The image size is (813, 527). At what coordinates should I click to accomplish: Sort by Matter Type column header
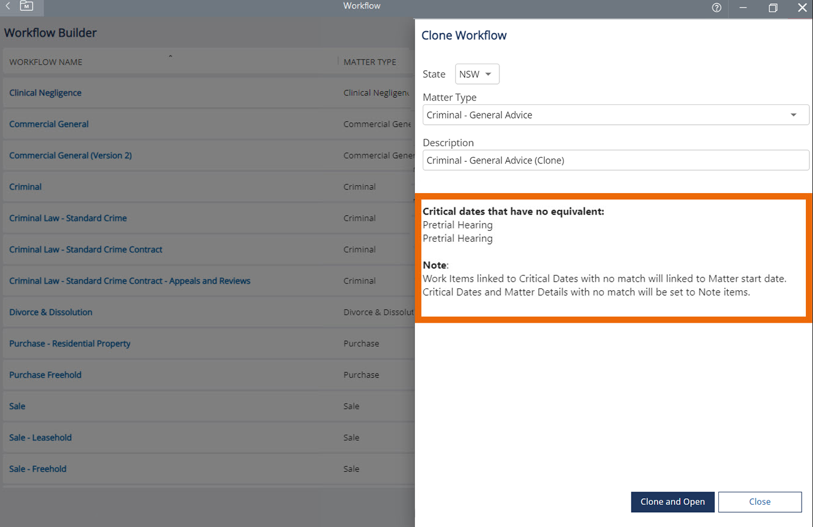370,62
